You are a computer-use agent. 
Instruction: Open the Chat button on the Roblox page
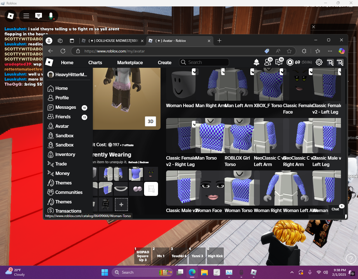(x=336, y=209)
